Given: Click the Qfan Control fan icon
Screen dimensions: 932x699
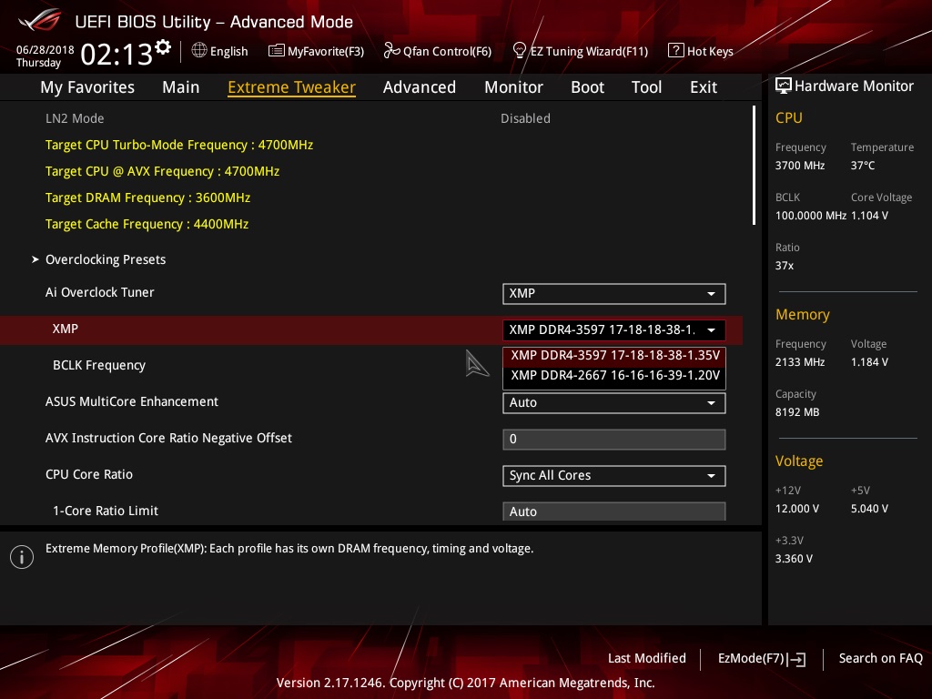Looking at the screenshot, I should 391,51.
